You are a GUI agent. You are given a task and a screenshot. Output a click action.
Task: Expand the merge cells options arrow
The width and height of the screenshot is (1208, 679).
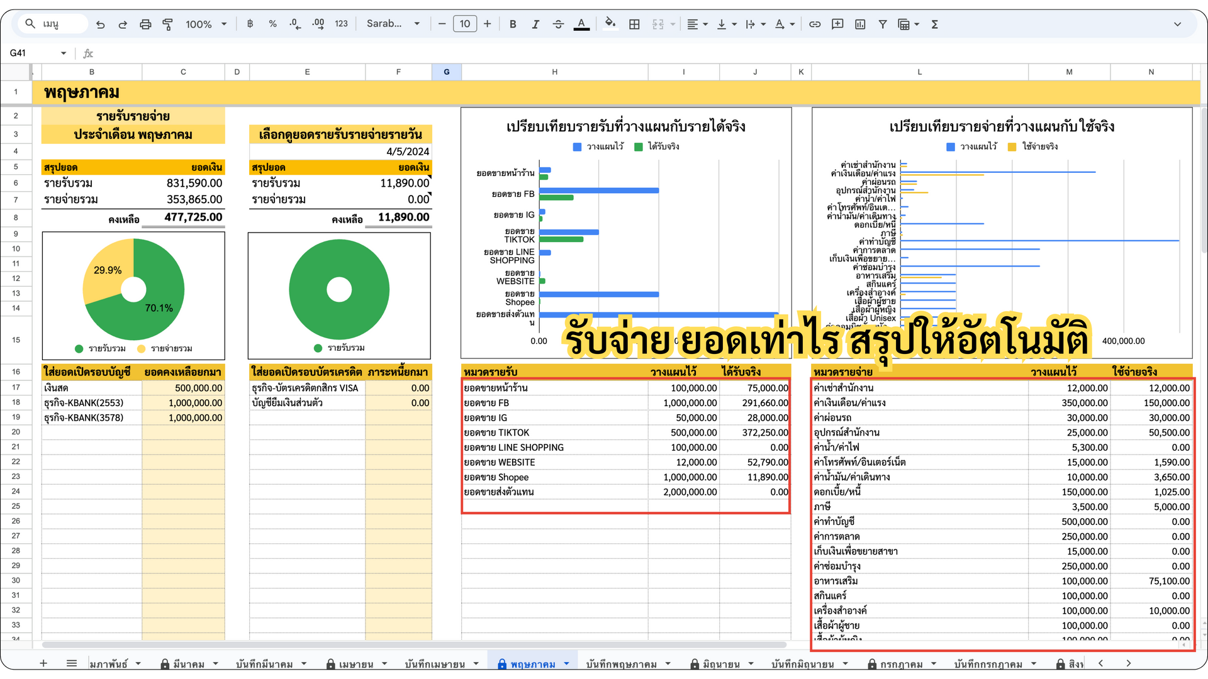click(x=673, y=24)
